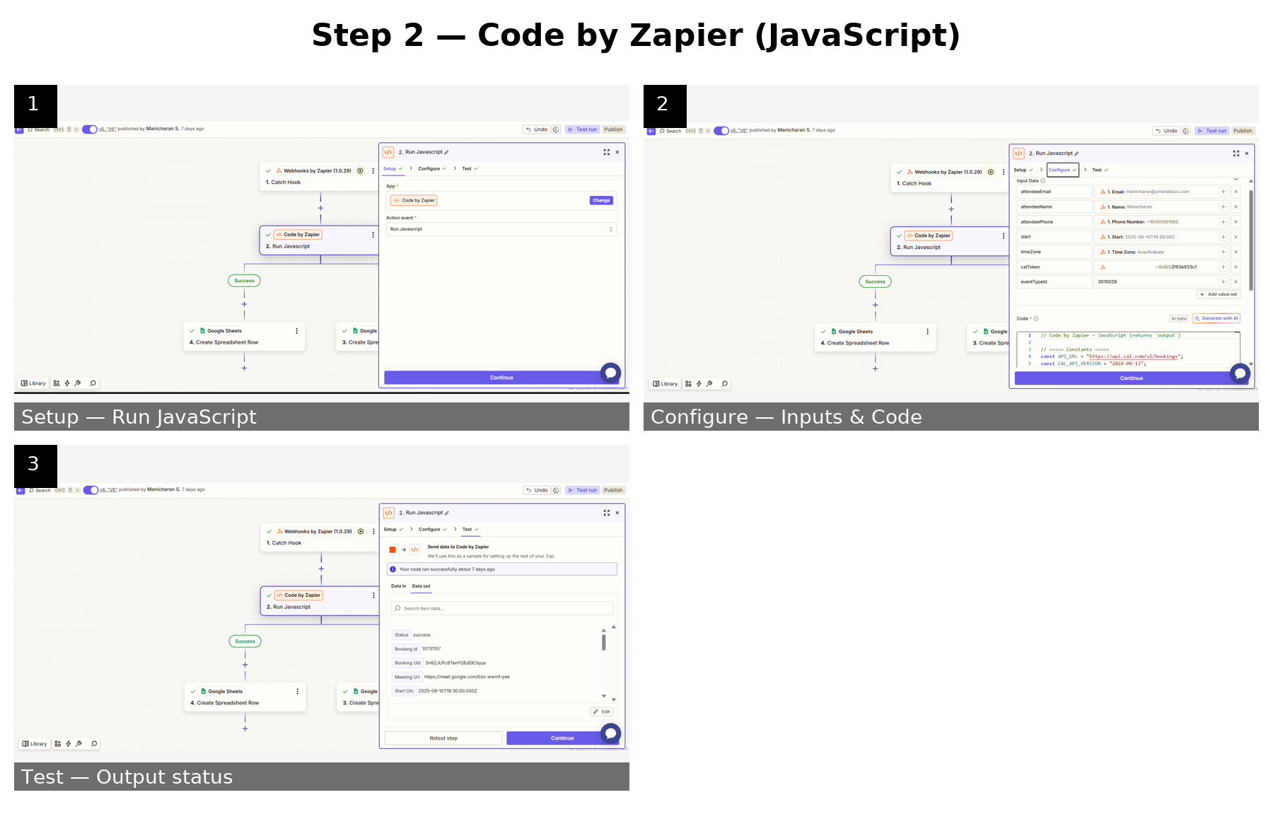
Task: In screenshot 1, toggle the Zap on/off switch
Action: pyautogui.click(x=90, y=129)
